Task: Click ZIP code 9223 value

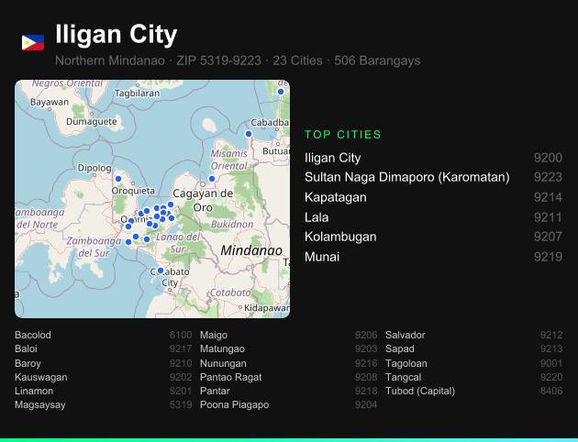Action: tap(548, 177)
